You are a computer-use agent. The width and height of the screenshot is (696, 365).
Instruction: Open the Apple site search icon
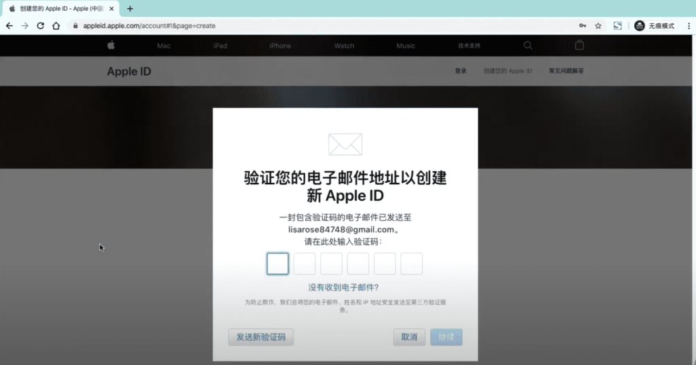tap(527, 46)
